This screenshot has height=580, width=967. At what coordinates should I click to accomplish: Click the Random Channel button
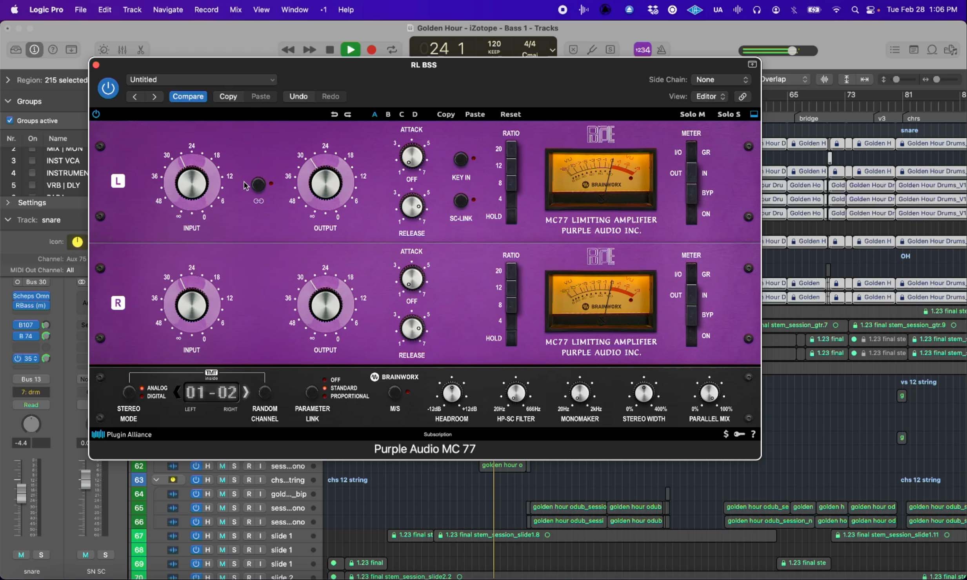click(265, 392)
